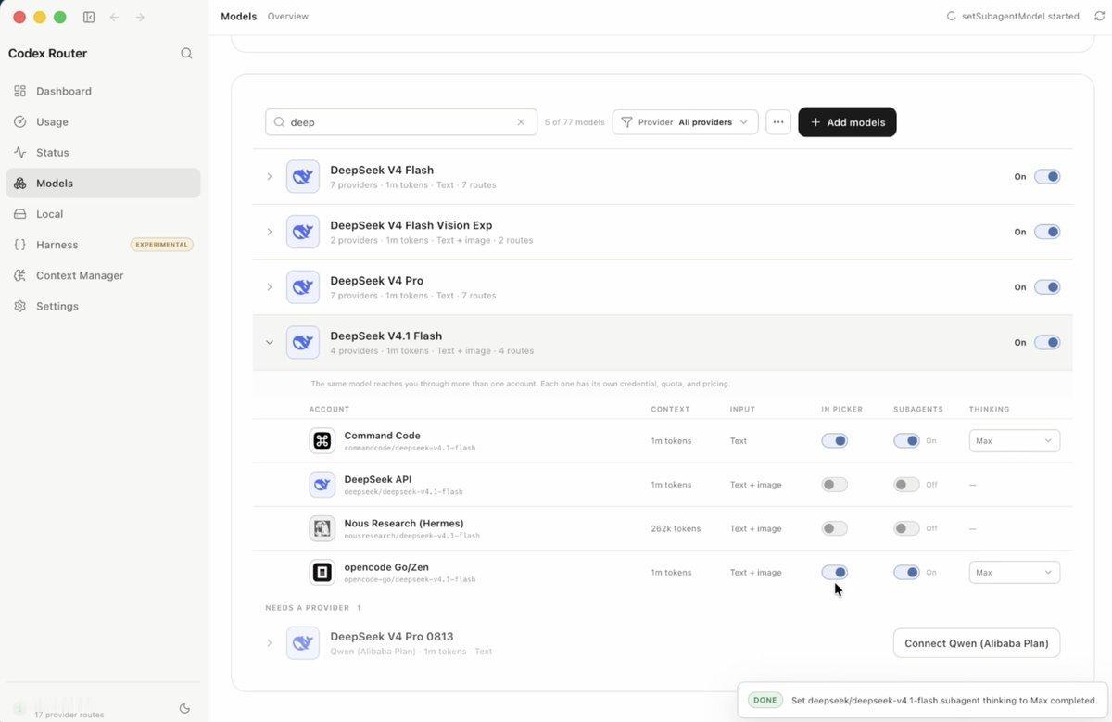Screen dimensions: 1112x722
Task: Click the Nous Research (Hermes) account icon
Action: (x=322, y=528)
